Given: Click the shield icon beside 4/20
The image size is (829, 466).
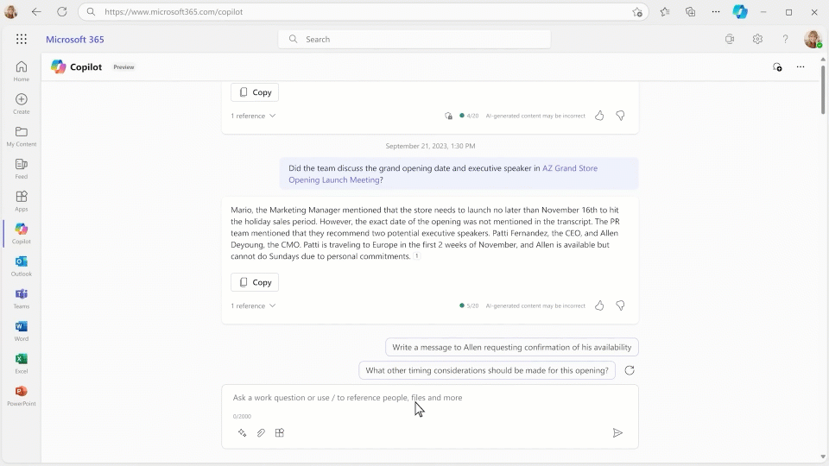Looking at the screenshot, I should point(448,116).
